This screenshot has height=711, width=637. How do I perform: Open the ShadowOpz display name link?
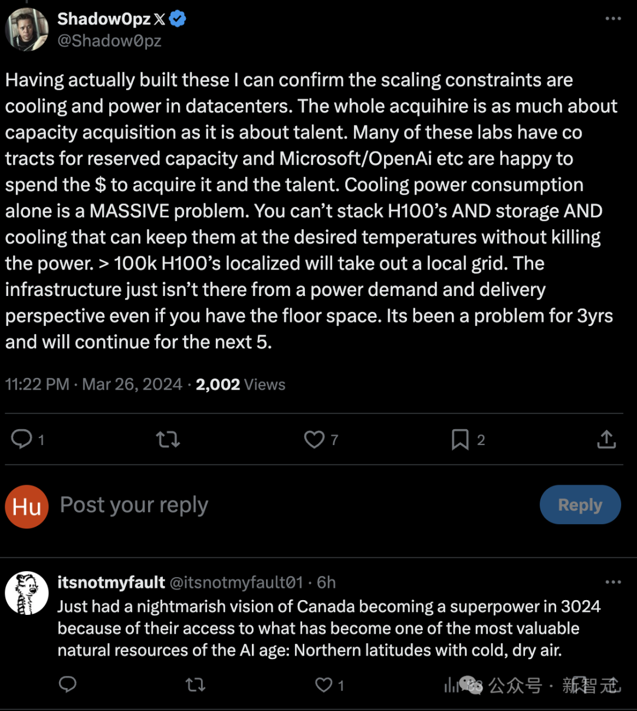(x=104, y=19)
